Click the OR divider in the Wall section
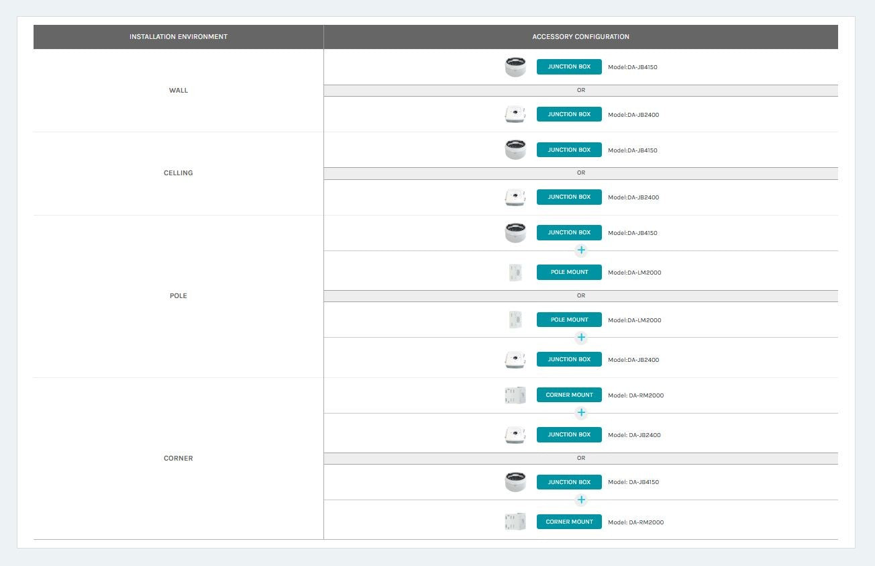Screen dimensions: 875x566 (x=581, y=91)
